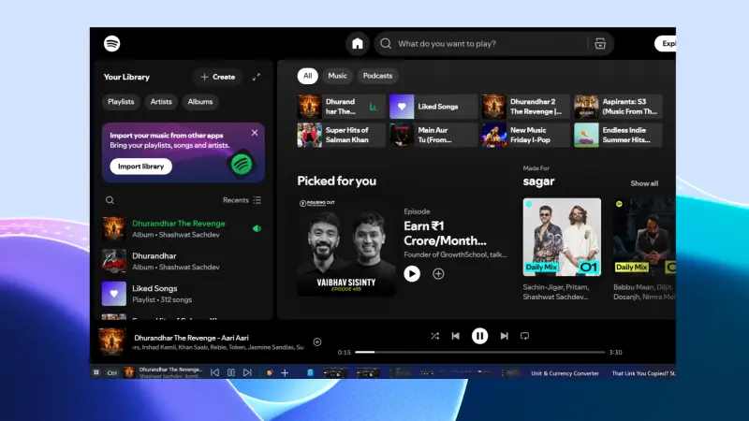Click the plus icon in taskbar
Screen dimensions: 749x421
[x=285, y=372]
